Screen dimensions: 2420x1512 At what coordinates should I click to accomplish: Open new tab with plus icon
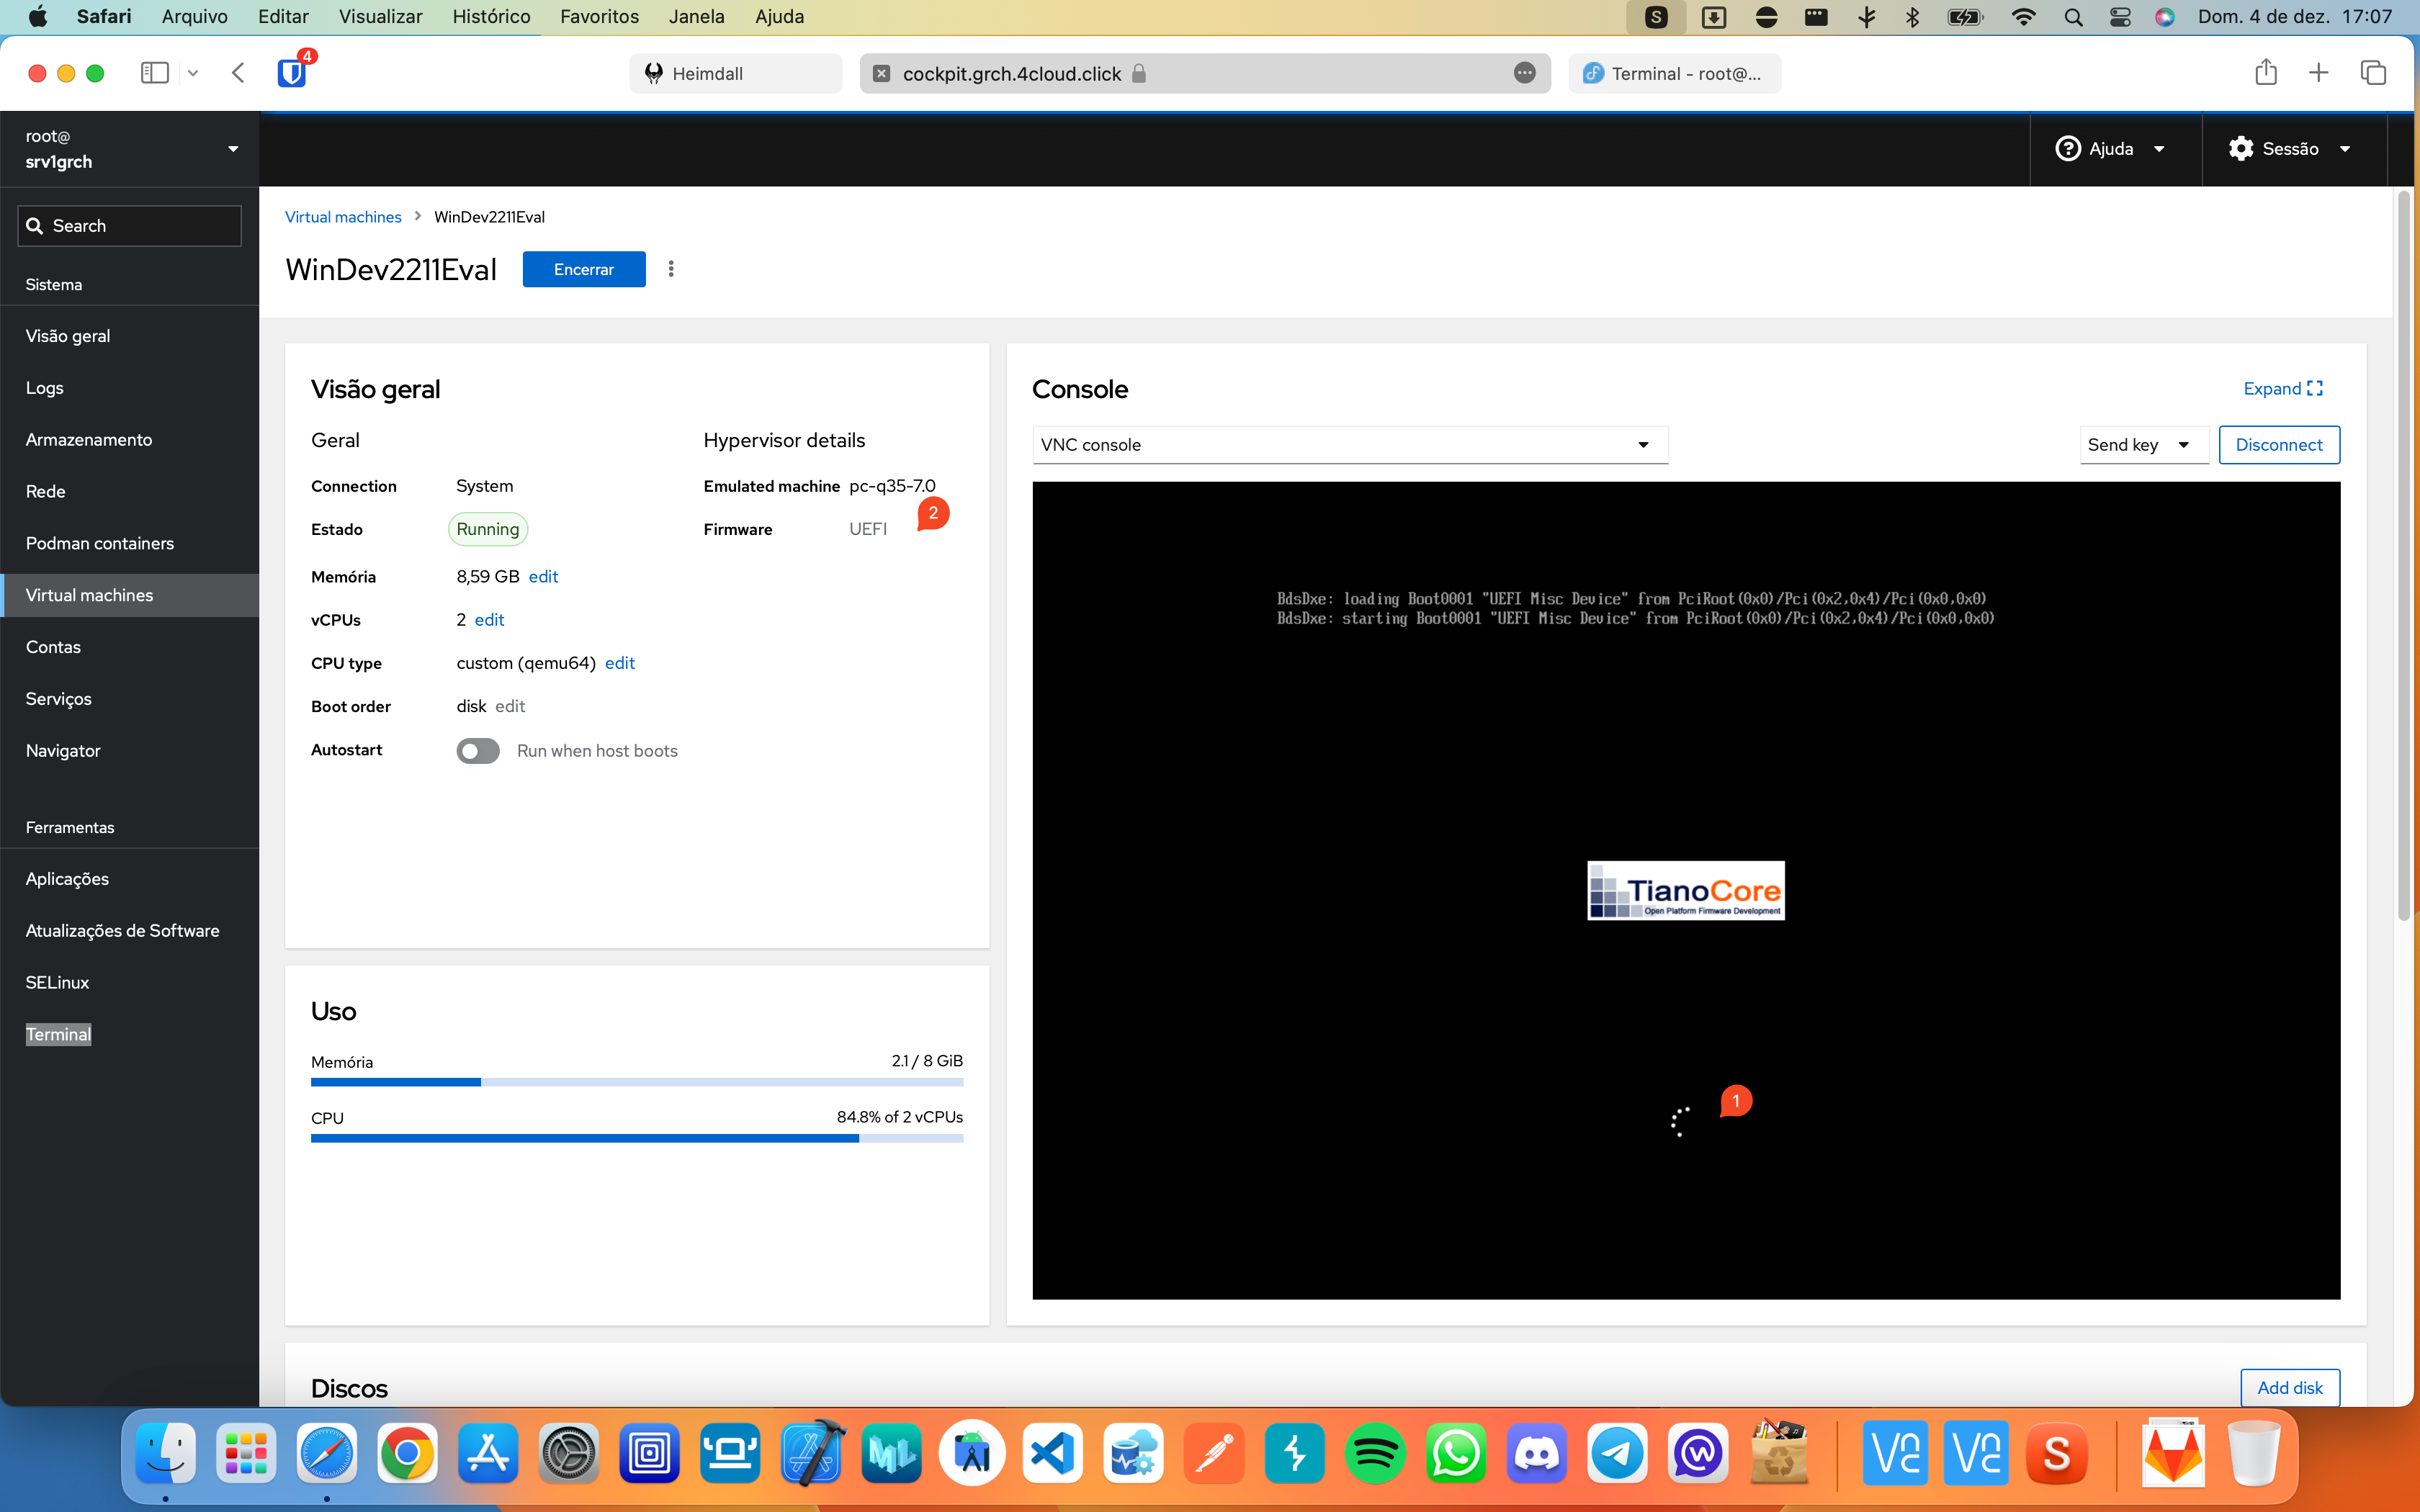tap(2318, 73)
